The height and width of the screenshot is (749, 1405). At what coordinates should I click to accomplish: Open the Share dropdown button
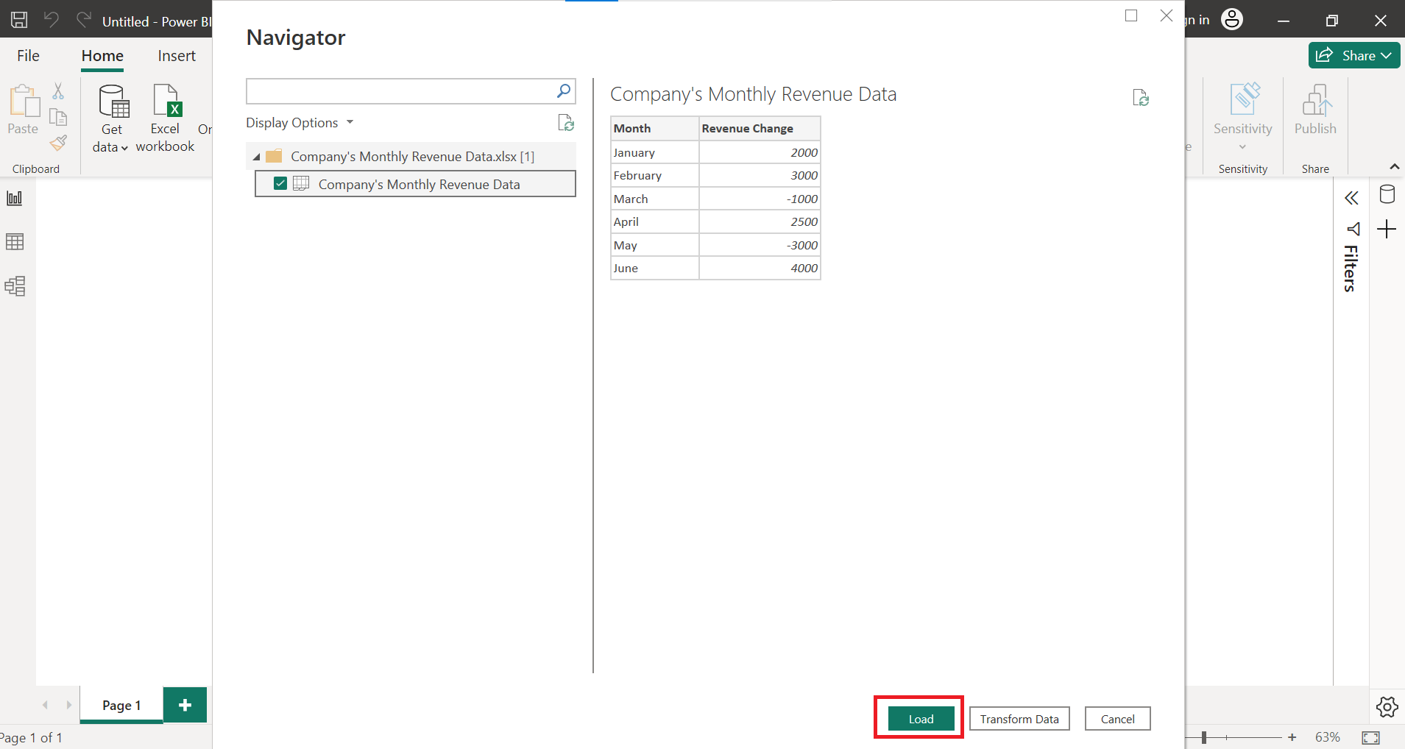click(1354, 55)
